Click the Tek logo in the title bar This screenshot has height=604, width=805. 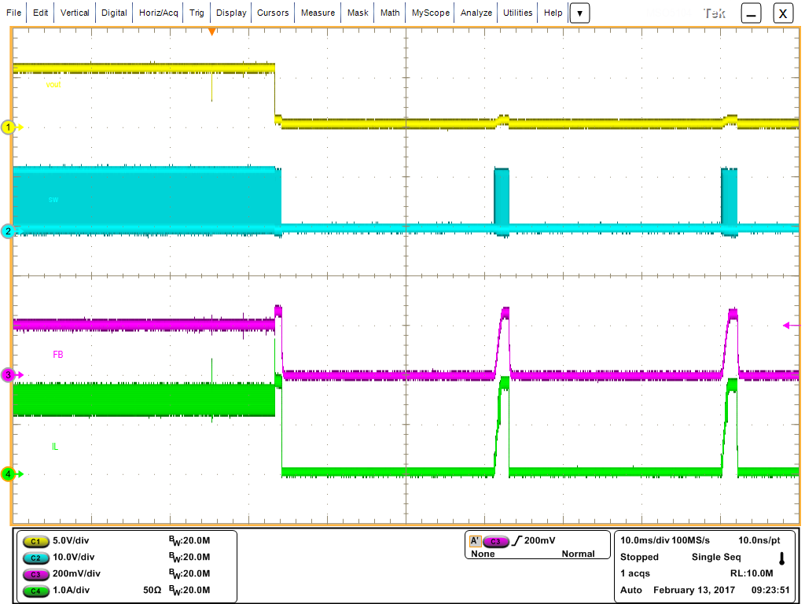tap(713, 12)
